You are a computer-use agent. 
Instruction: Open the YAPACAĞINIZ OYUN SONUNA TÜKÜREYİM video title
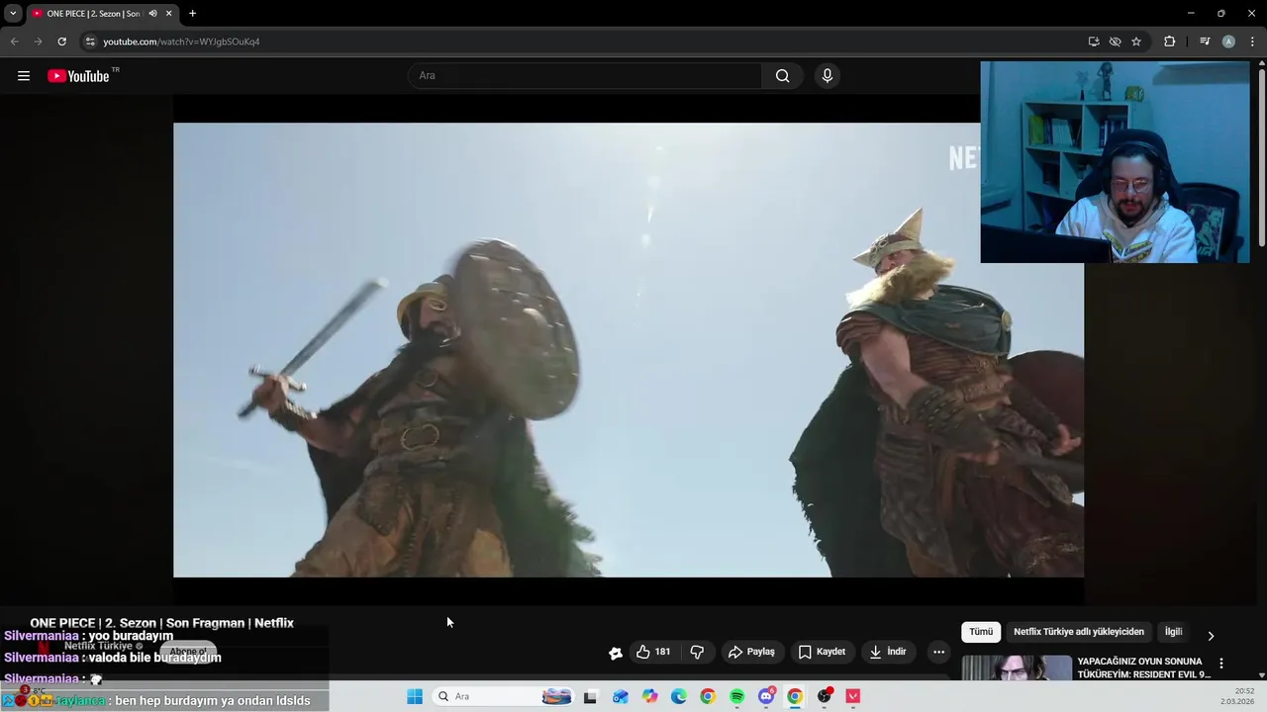click(1143, 667)
